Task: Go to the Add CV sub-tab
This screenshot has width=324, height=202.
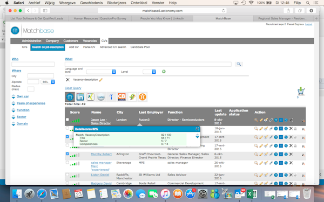Action: pos(74,47)
